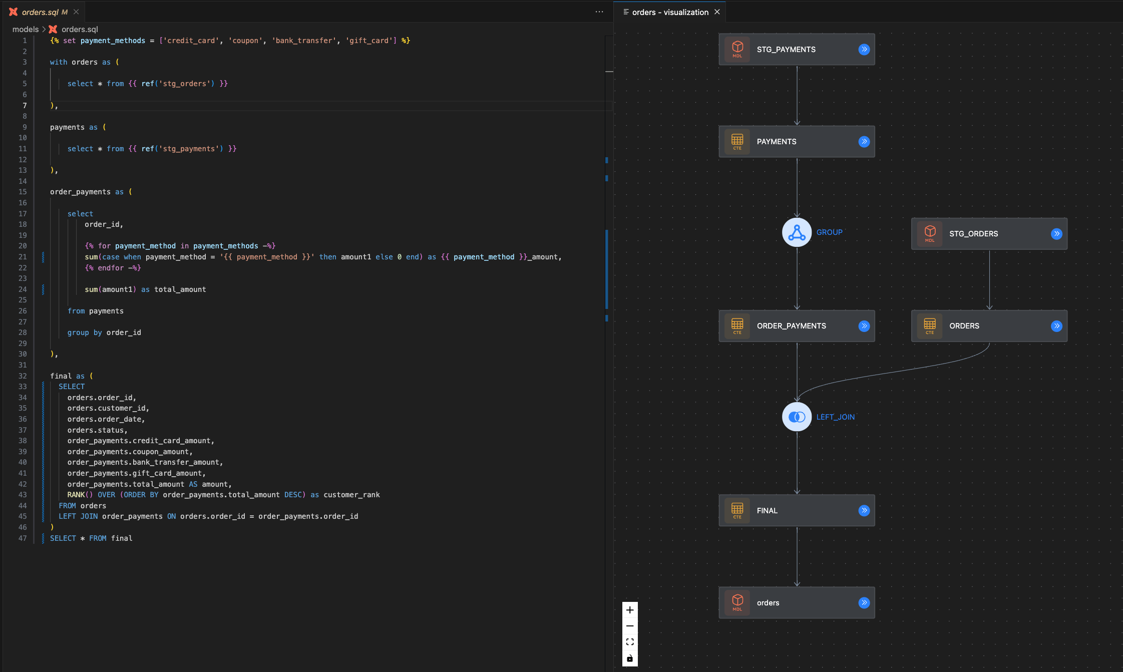
Task: Click the ORDER_PAYMENTS CTE table icon
Action: (x=737, y=326)
